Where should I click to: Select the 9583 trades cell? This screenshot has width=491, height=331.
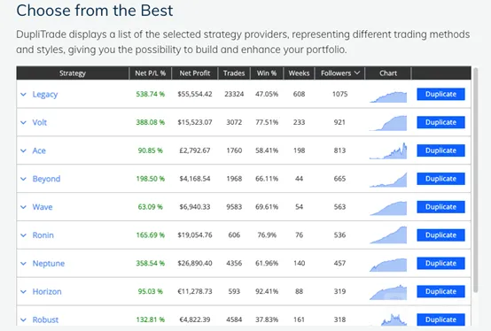coord(234,207)
